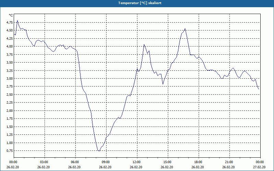The image size is (274, 171).
Task: Click the 1,25 y-axis value
Action: coord(10,135)
